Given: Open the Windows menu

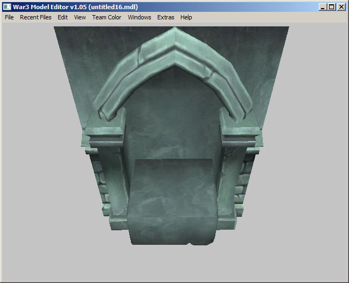Looking at the screenshot, I should (139, 17).
